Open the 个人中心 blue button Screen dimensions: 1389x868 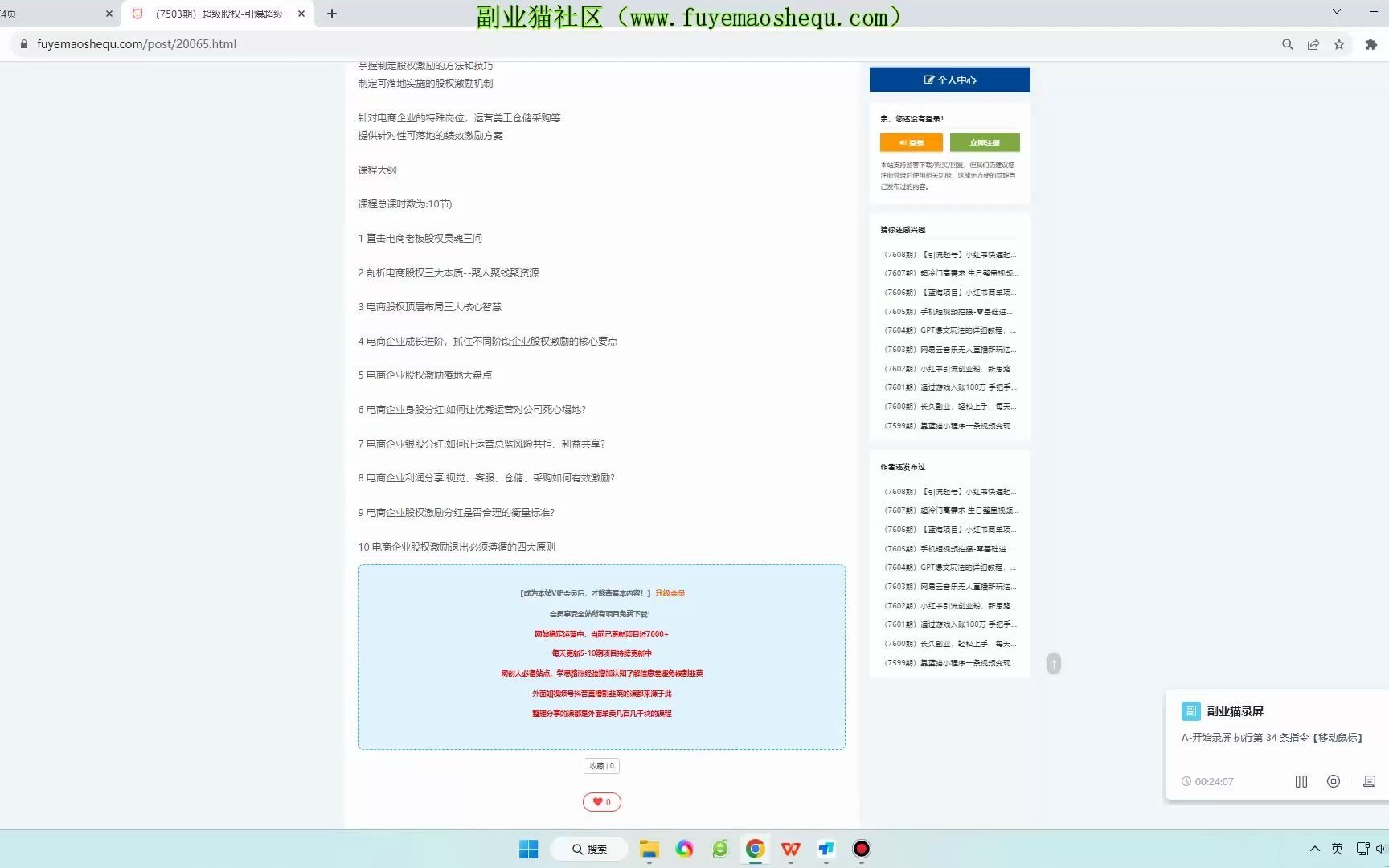tap(949, 80)
